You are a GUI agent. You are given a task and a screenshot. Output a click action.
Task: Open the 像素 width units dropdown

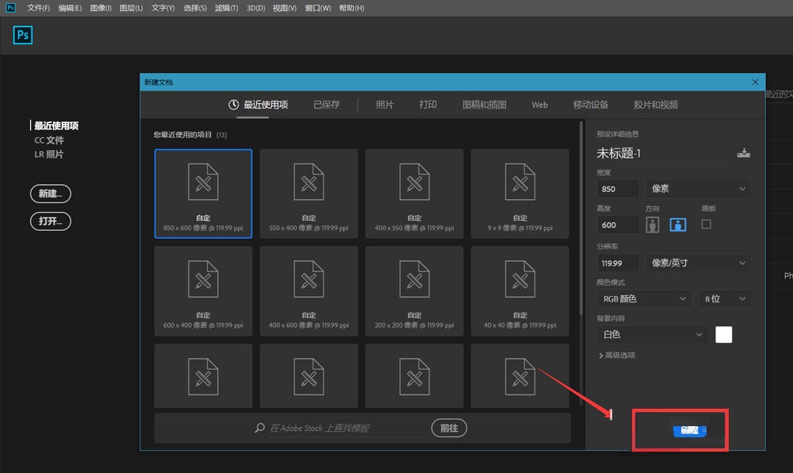698,188
